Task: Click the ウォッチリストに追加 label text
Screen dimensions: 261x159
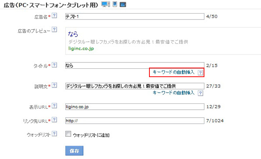Action: coord(91,135)
